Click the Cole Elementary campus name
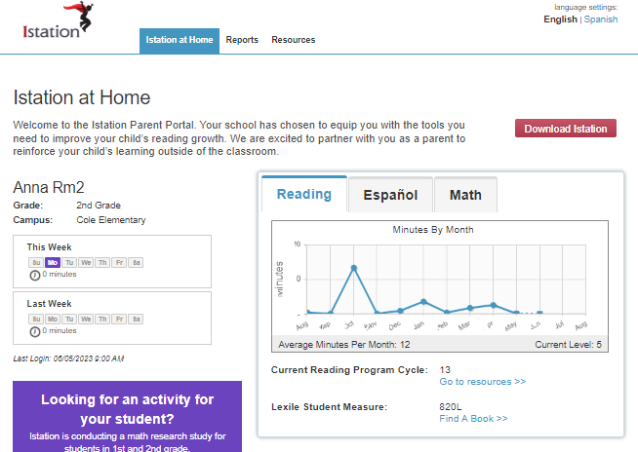The width and height of the screenshot is (638, 452). pyautogui.click(x=111, y=220)
